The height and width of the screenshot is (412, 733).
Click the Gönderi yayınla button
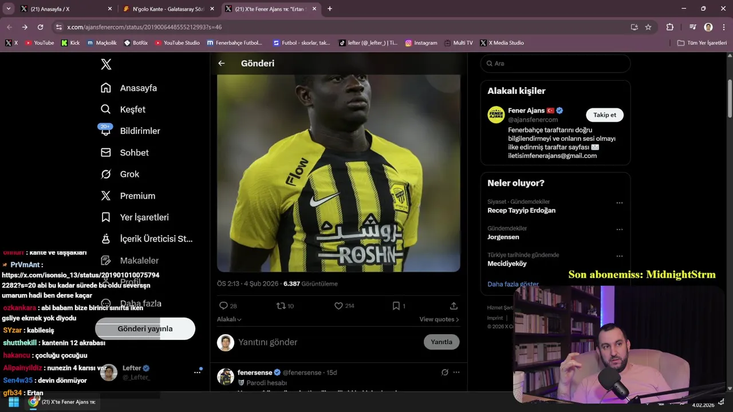[x=145, y=328]
